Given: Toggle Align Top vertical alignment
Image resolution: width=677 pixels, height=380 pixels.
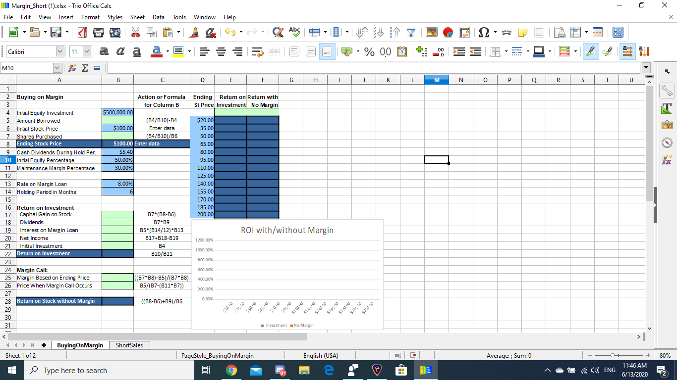Looking at the screenshot, I should point(295,51).
